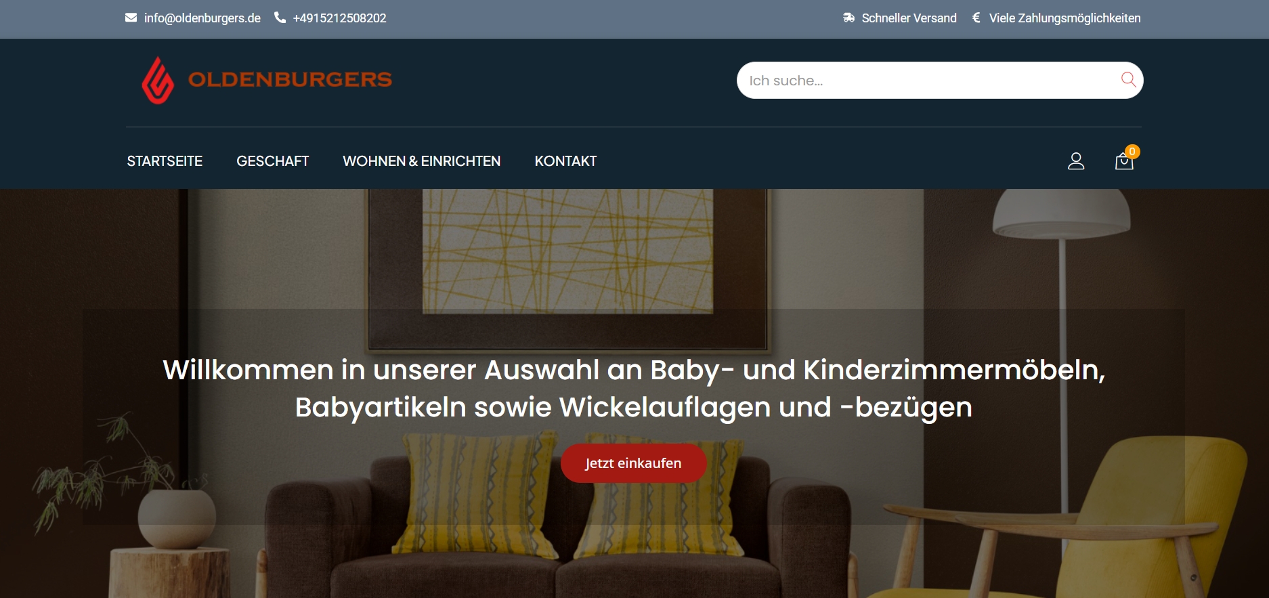The image size is (1269, 598).
Task: Open the user account icon
Action: point(1076,161)
